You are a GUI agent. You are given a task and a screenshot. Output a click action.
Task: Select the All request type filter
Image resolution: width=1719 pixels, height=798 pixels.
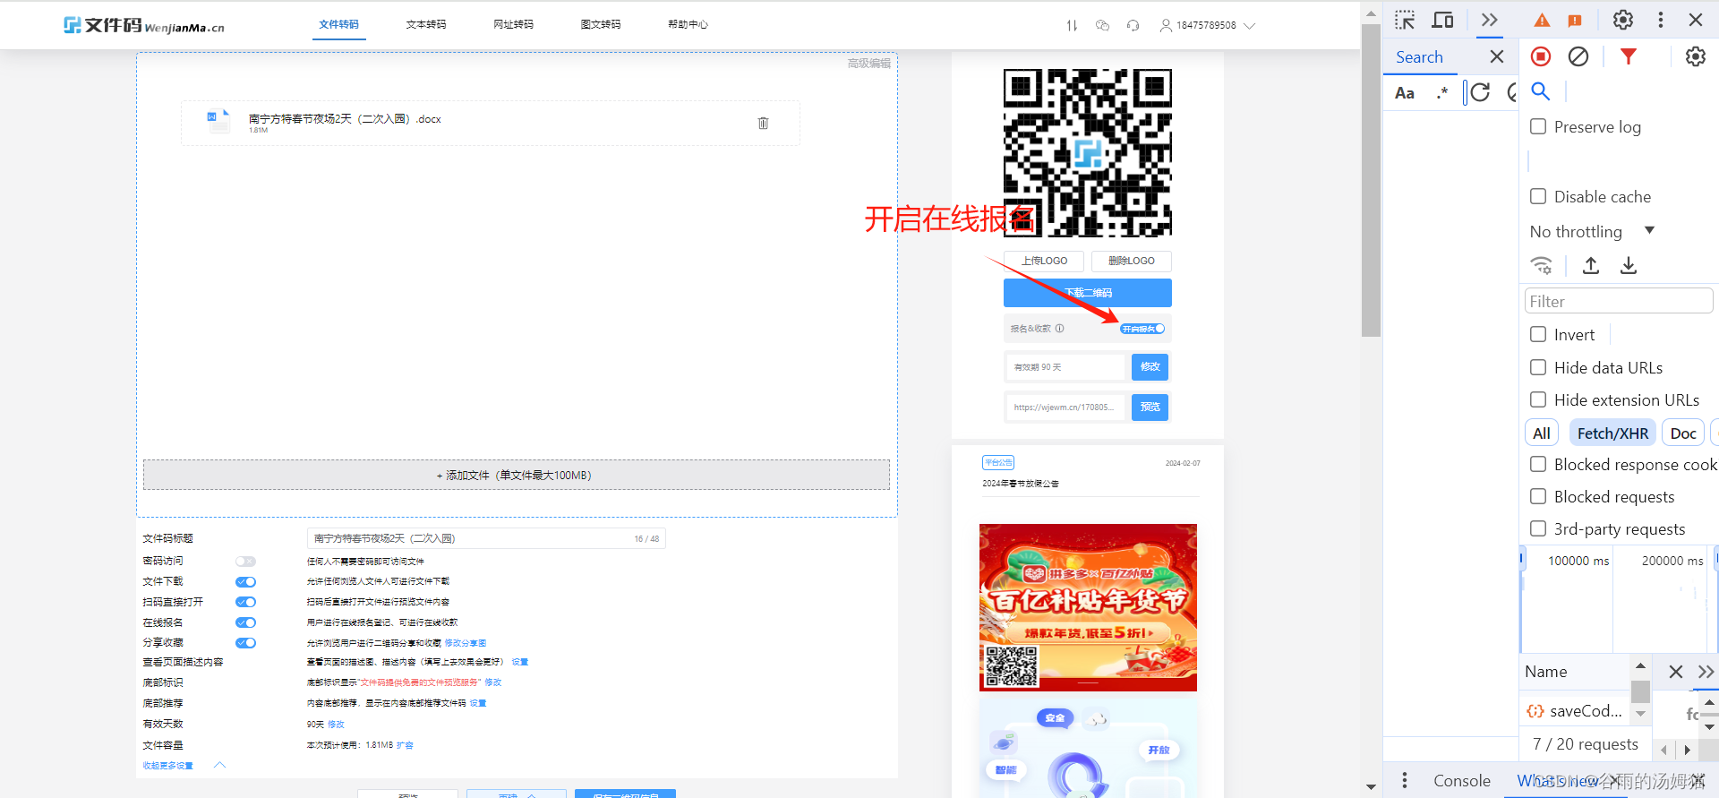tap(1542, 433)
